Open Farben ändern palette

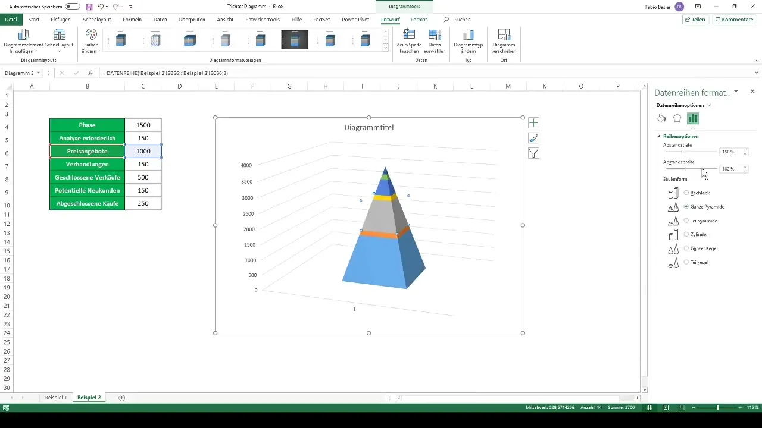[91, 41]
